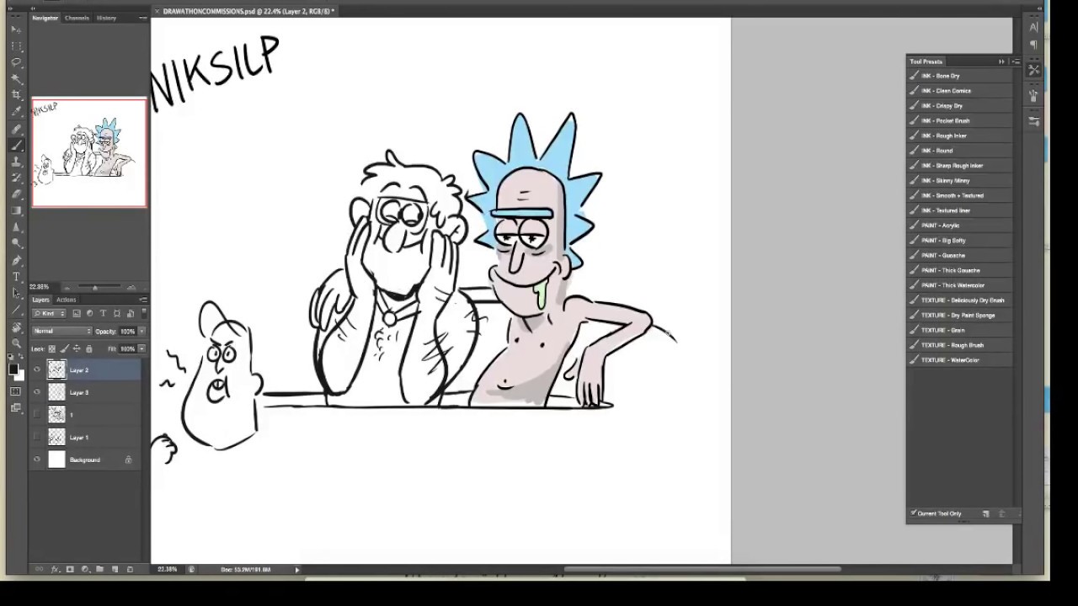Toggle type layer filter icon

pyautogui.click(x=104, y=313)
